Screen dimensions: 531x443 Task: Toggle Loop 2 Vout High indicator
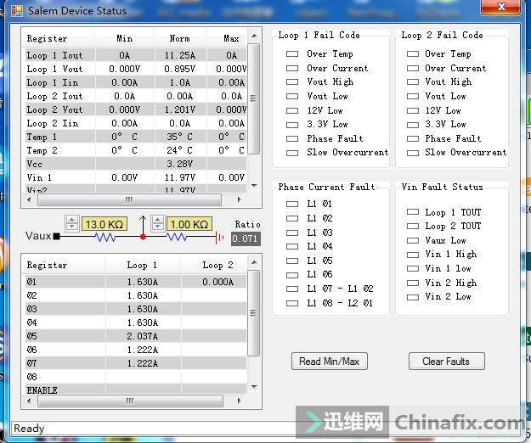[x=412, y=81]
